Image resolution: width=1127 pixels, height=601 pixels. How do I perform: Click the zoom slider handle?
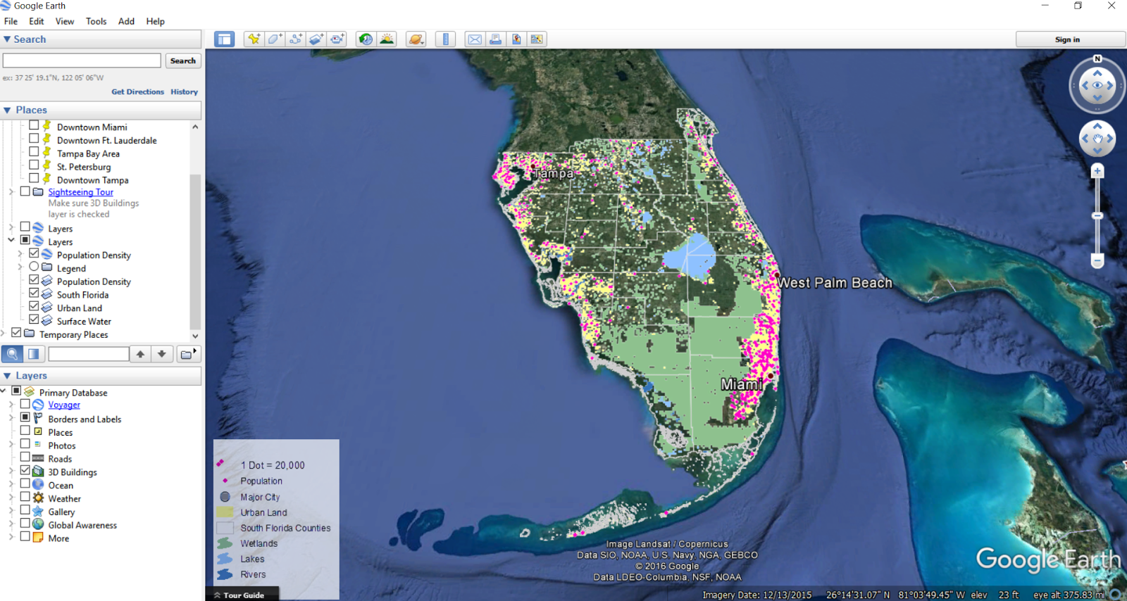pyautogui.click(x=1097, y=216)
